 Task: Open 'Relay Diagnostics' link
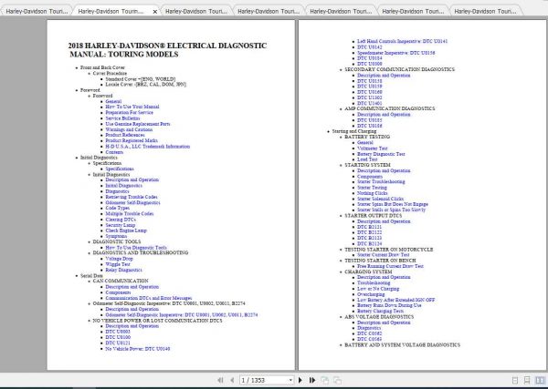tap(123, 270)
